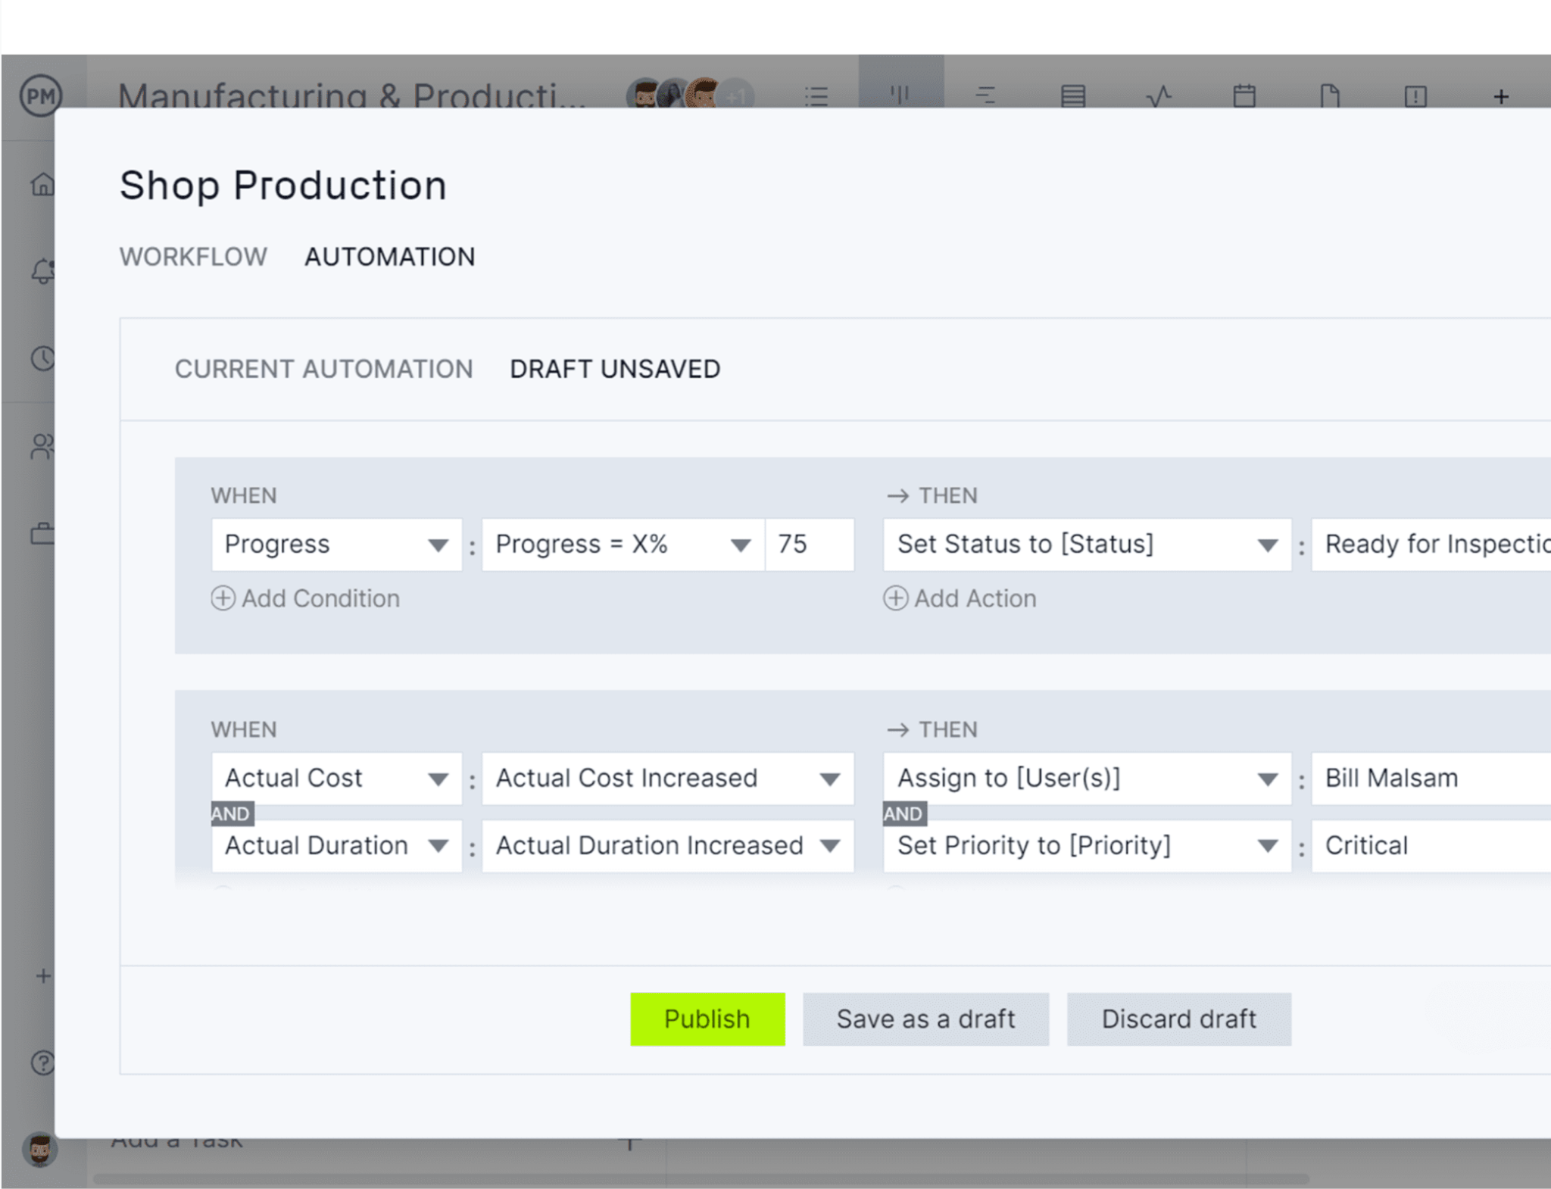The image size is (1551, 1189).
Task: Click Add Condition under the Progress rule
Action: coord(305,598)
